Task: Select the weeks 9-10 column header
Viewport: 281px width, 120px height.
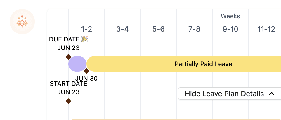Action: click(x=230, y=29)
